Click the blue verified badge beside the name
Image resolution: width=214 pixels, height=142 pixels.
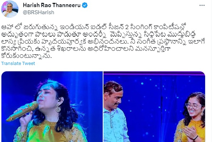[85, 5]
